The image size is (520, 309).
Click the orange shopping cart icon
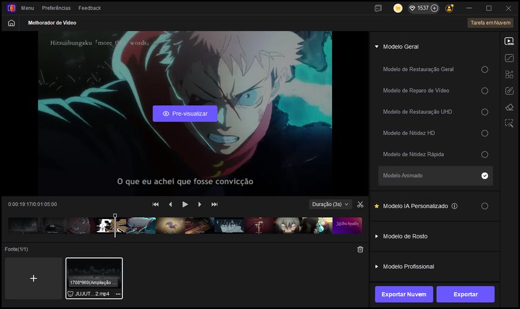point(398,9)
